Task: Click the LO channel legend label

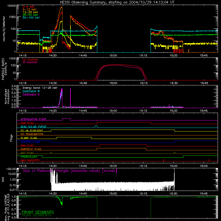Action: [30, 59]
